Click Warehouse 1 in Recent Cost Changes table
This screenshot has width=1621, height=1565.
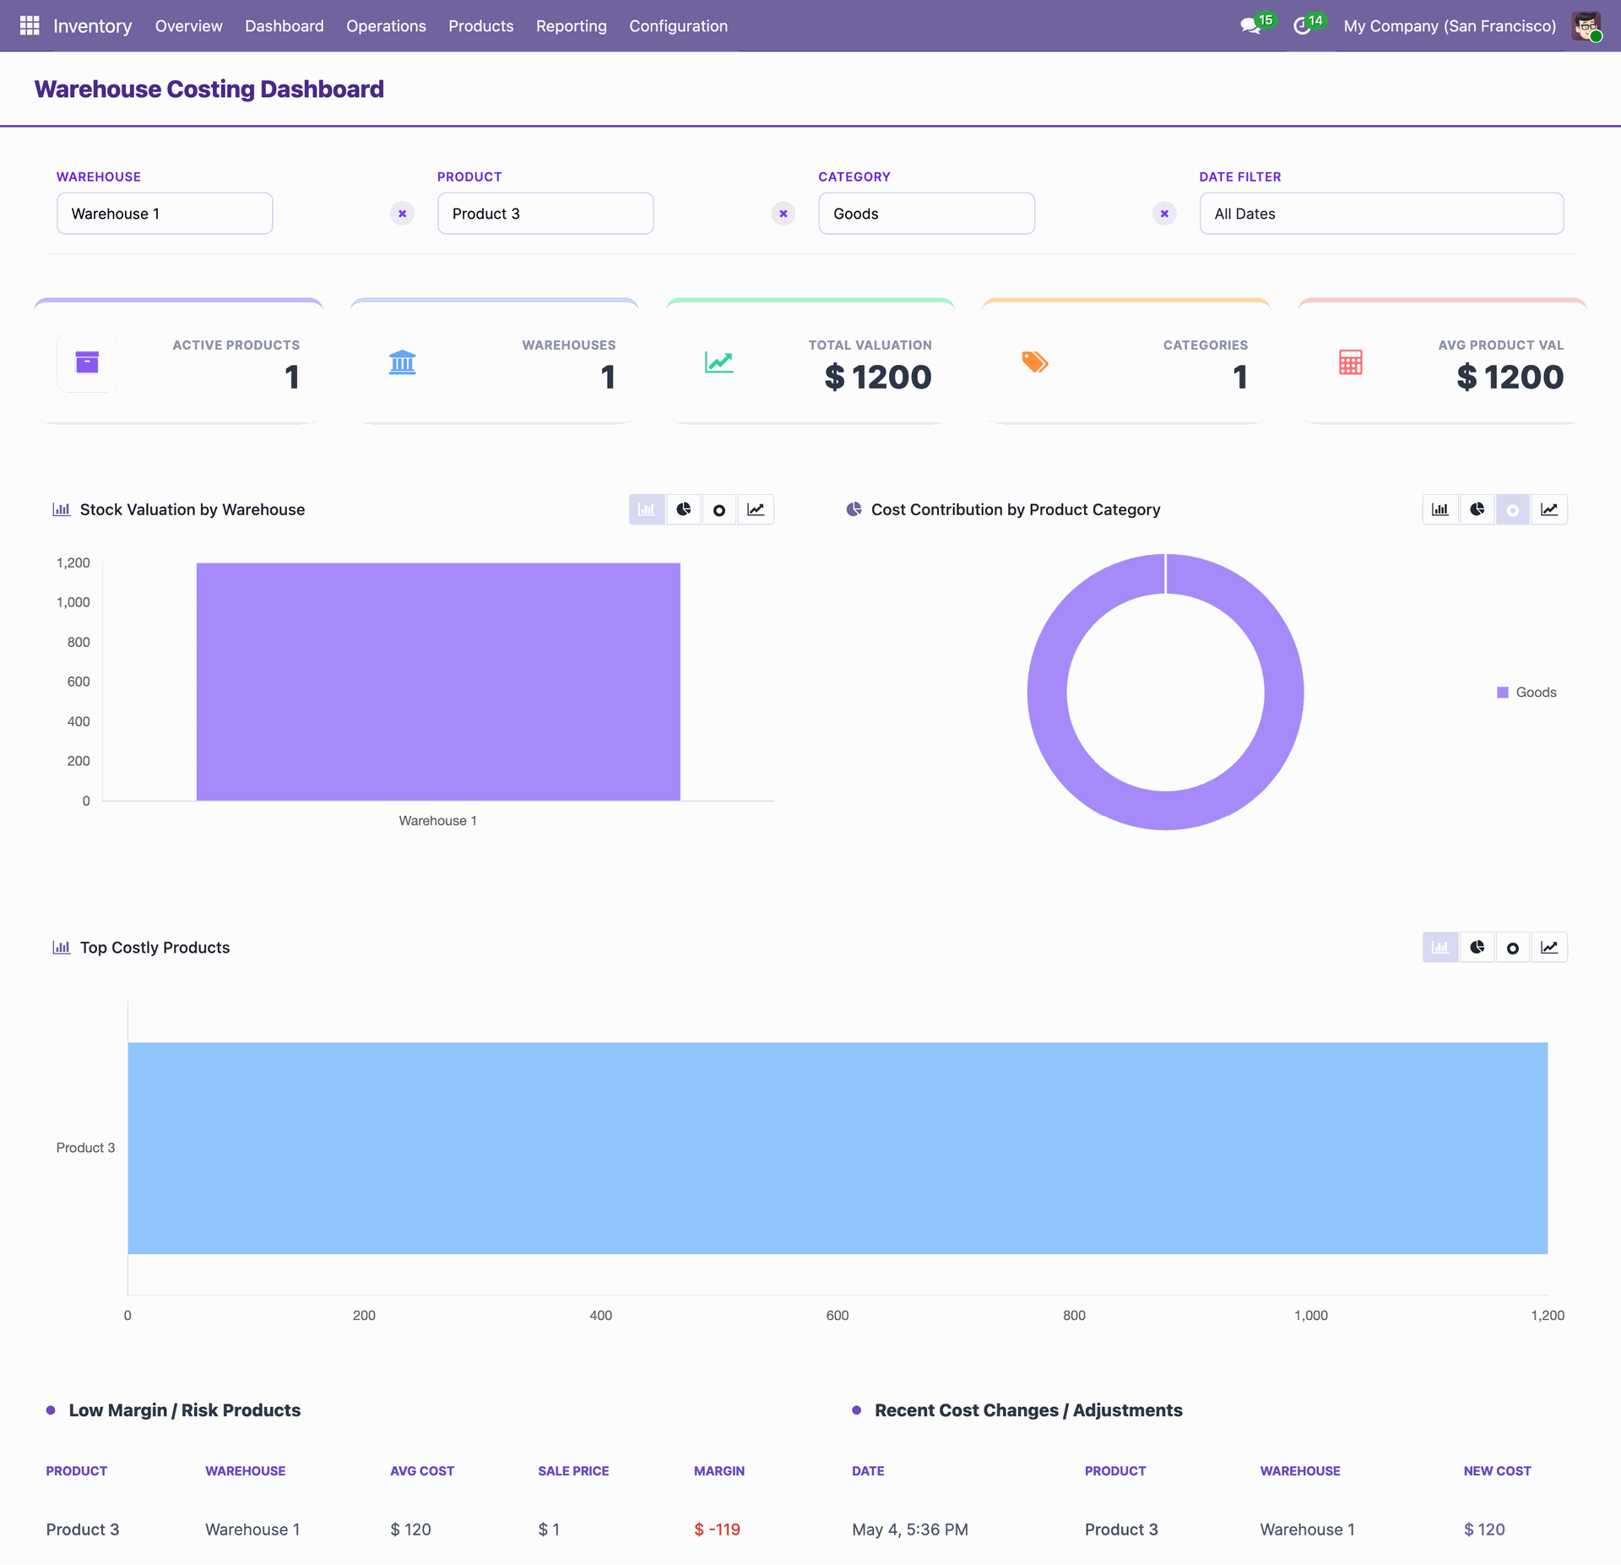[x=1307, y=1530]
